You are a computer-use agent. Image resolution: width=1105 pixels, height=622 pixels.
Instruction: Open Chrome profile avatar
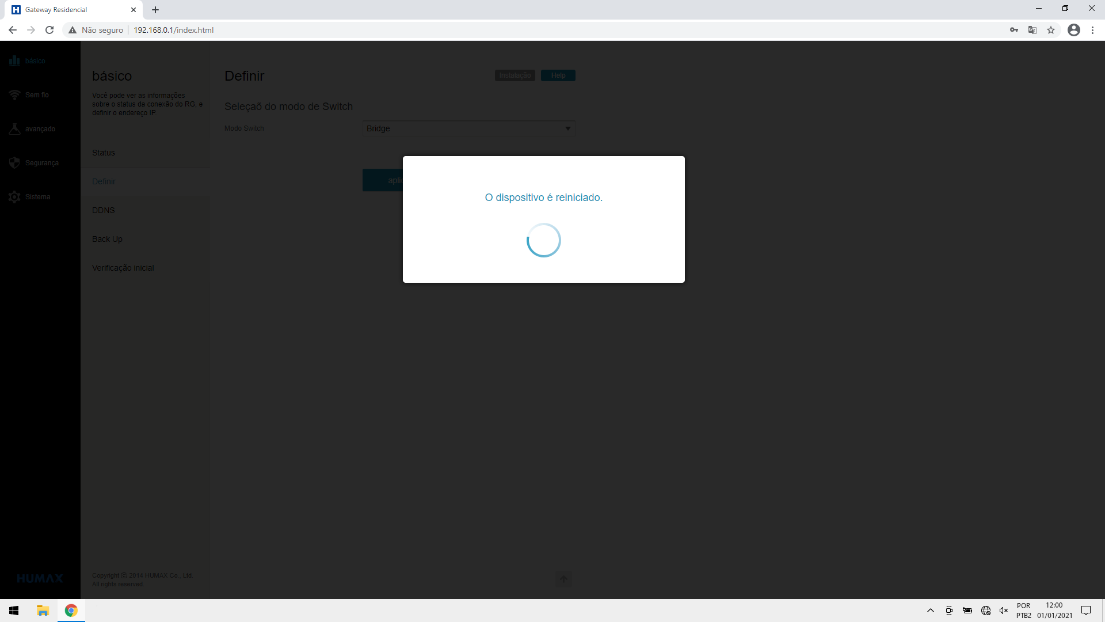(x=1074, y=30)
